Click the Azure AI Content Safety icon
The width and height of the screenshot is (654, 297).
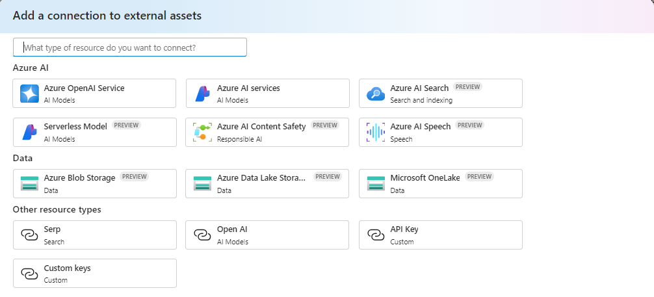pyautogui.click(x=203, y=132)
